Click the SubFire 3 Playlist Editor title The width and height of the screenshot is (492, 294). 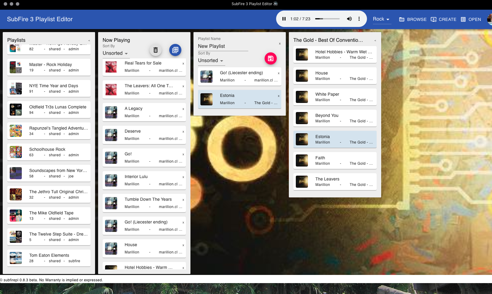tap(40, 19)
